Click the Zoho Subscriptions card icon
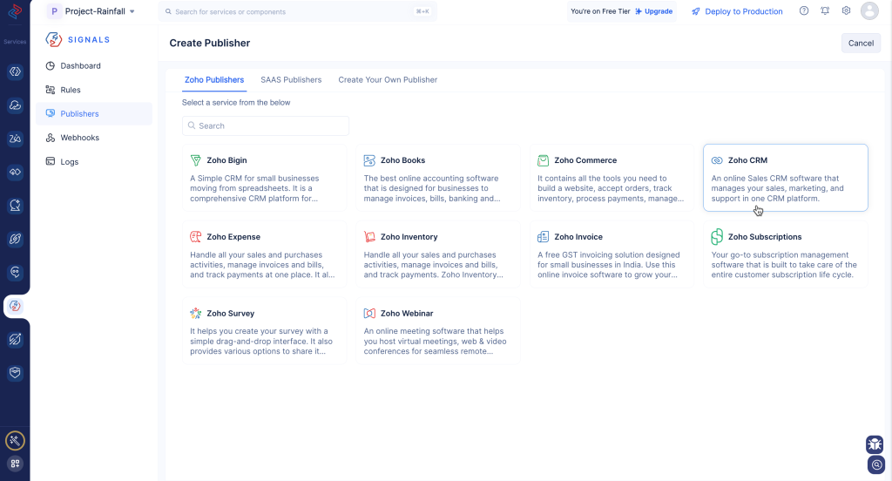 pos(717,237)
